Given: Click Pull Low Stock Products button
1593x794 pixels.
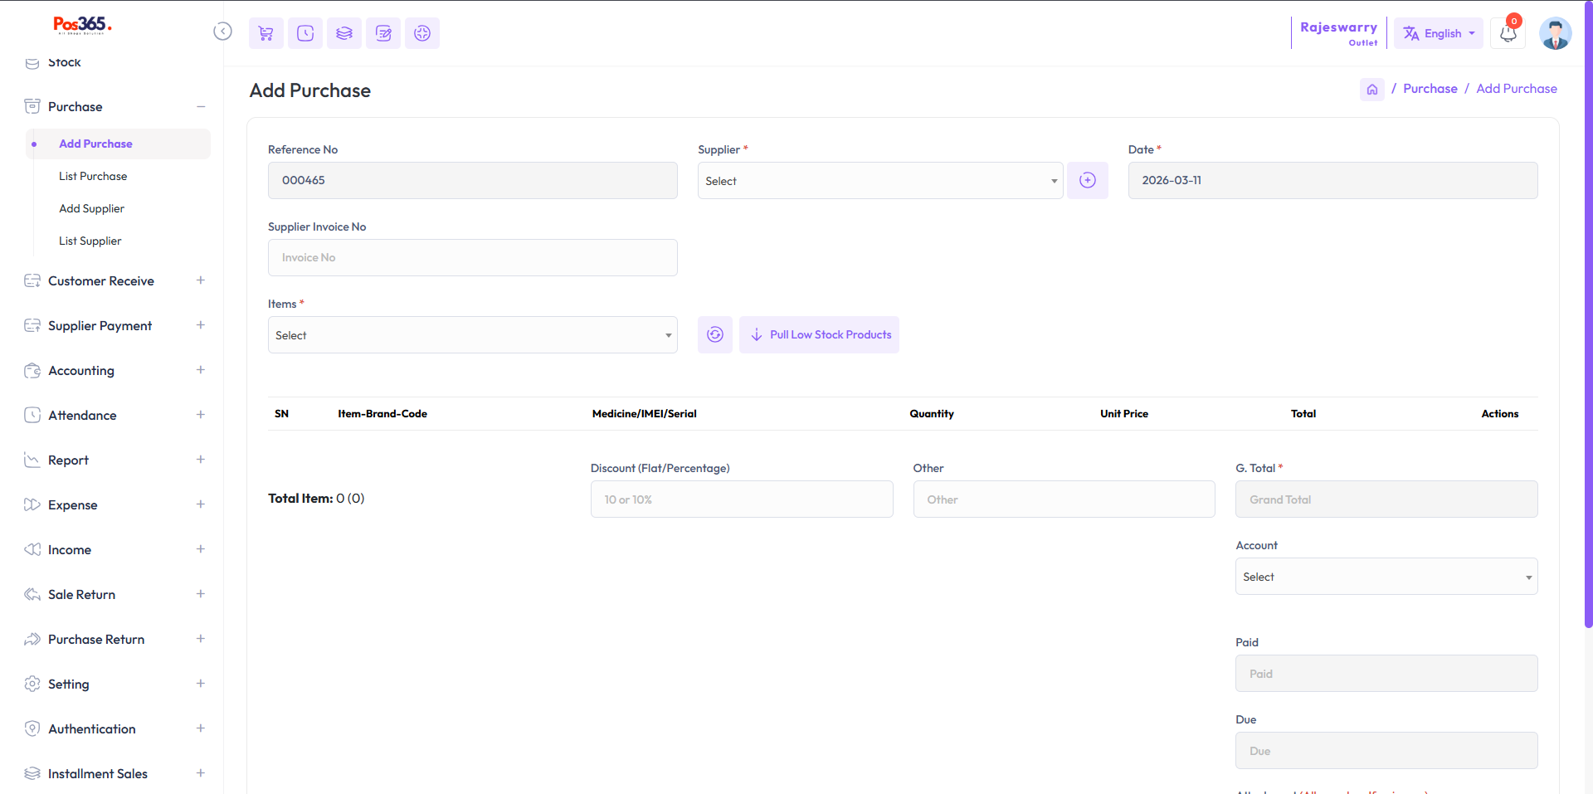Looking at the screenshot, I should [819, 334].
